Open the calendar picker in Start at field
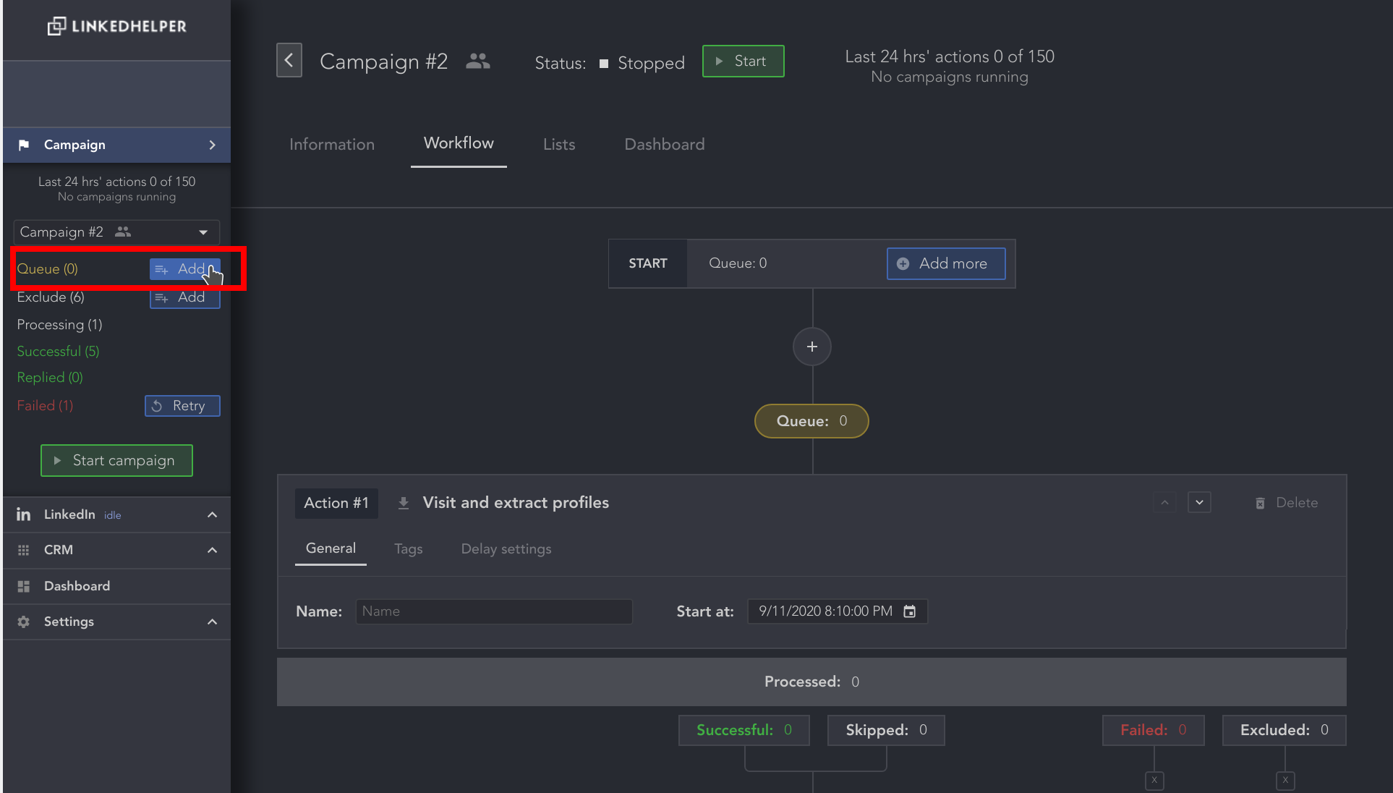Viewport: 1393px width, 793px height. point(910,611)
